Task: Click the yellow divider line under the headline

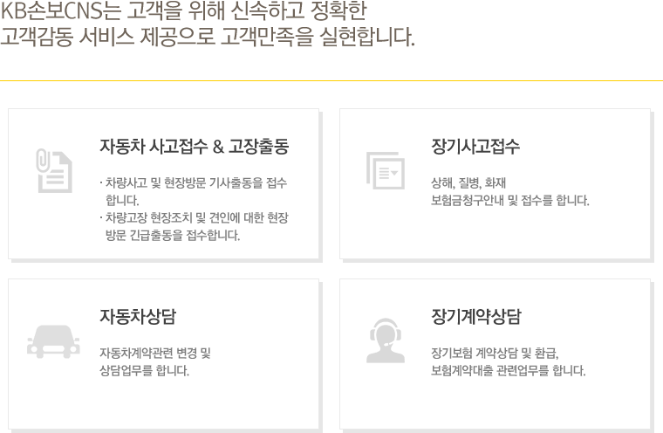Action: [x=331, y=81]
